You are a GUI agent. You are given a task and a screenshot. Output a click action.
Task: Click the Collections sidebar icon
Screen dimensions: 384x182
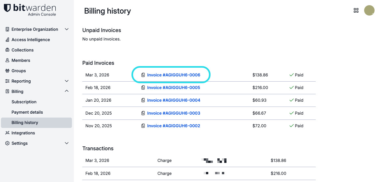[7, 50]
